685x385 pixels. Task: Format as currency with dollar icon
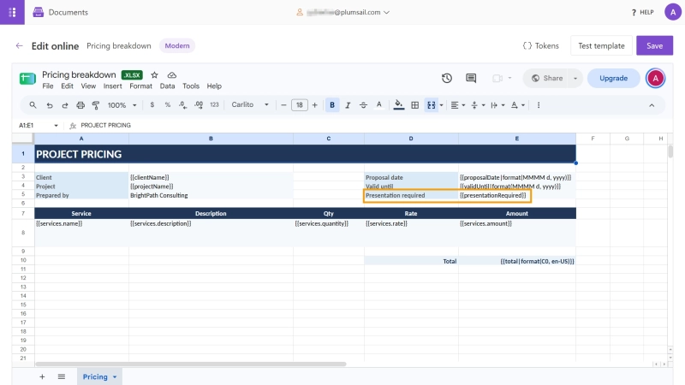pyautogui.click(x=152, y=104)
